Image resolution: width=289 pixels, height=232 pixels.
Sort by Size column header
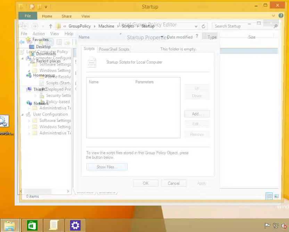pyautogui.click(x=252, y=37)
